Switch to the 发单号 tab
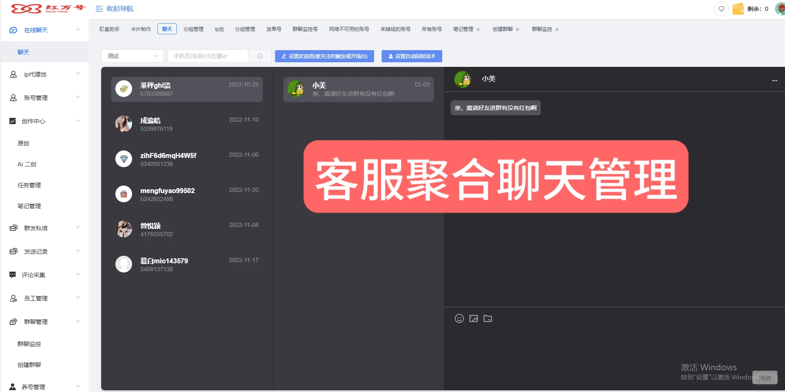785x392 pixels. tap(273, 29)
